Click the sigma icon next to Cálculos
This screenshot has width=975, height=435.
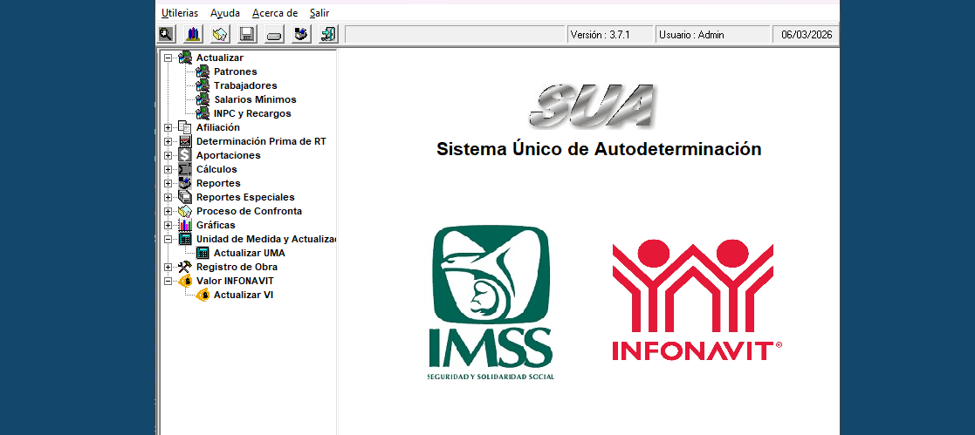point(185,169)
